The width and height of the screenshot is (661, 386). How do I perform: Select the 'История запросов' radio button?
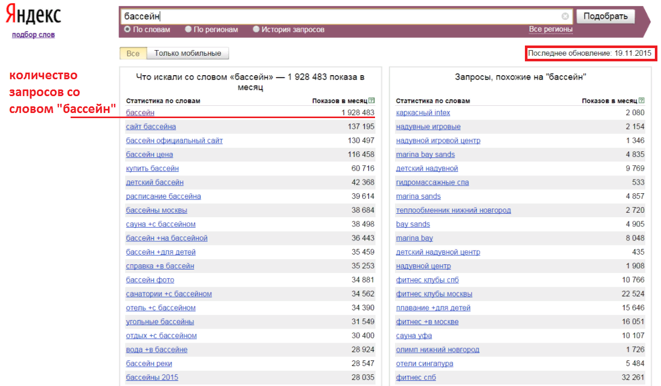[256, 30]
